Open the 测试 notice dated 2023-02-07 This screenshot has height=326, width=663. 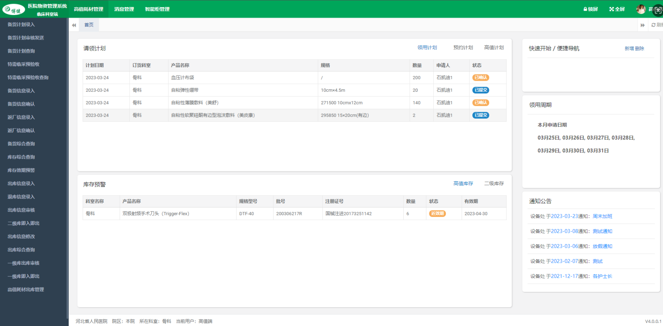pos(598,261)
